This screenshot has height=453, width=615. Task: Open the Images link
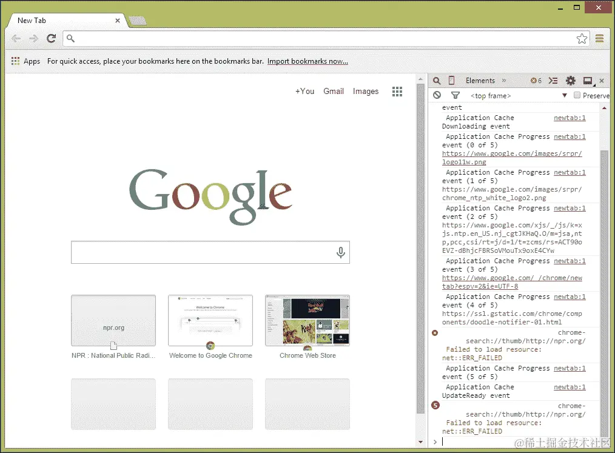pyautogui.click(x=366, y=92)
